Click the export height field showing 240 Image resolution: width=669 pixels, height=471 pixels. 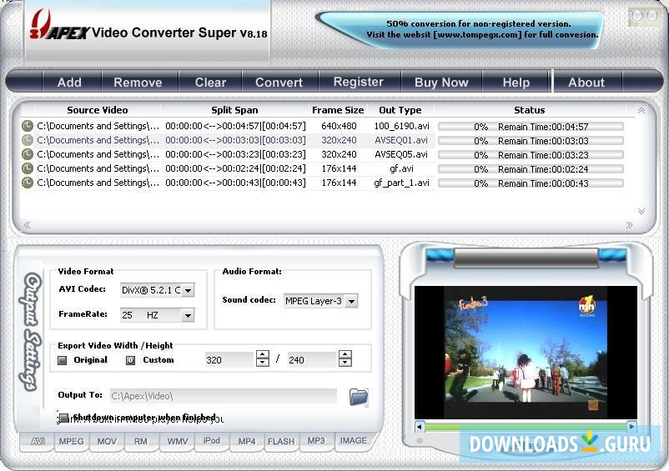pyautogui.click(x=313, y=360)
